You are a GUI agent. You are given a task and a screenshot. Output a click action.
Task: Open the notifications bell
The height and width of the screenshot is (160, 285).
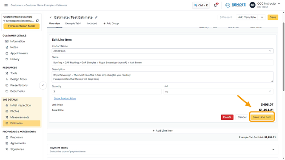[x=215, y=5]
